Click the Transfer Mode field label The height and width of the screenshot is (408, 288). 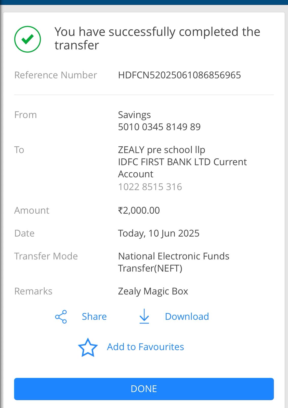pos(46,256)
